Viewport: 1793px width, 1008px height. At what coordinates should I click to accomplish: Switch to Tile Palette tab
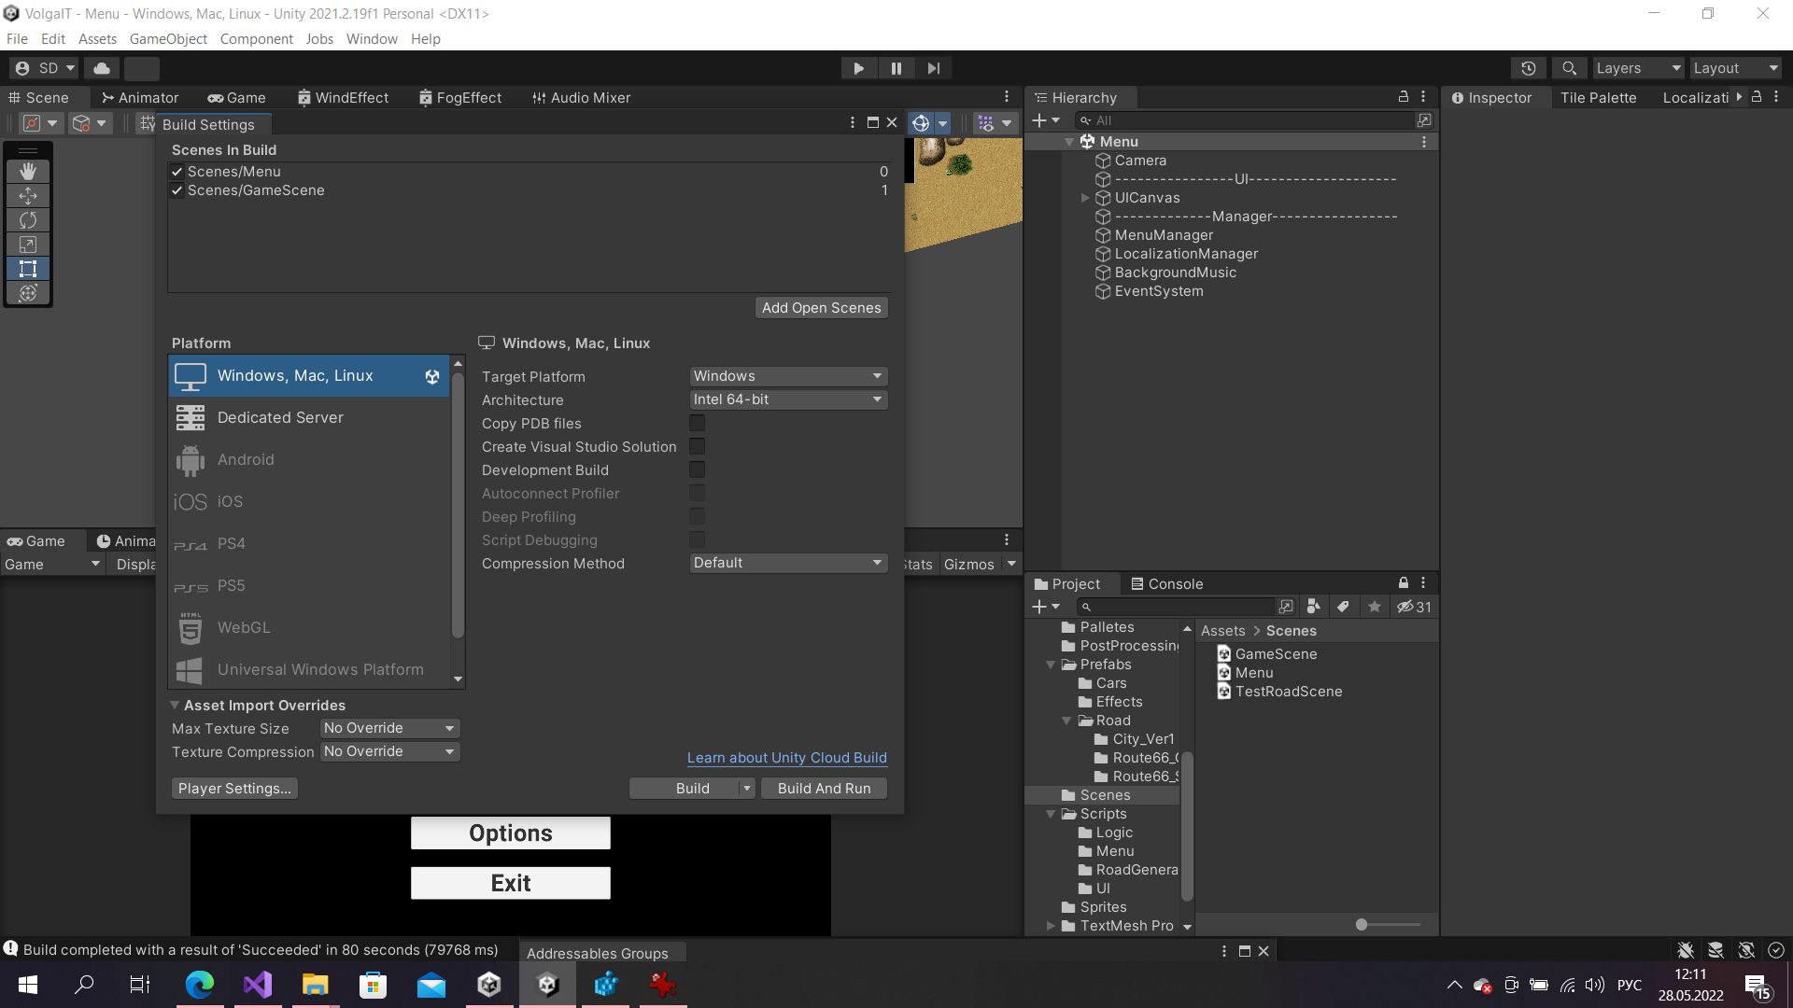click(x=1598, y=97)
